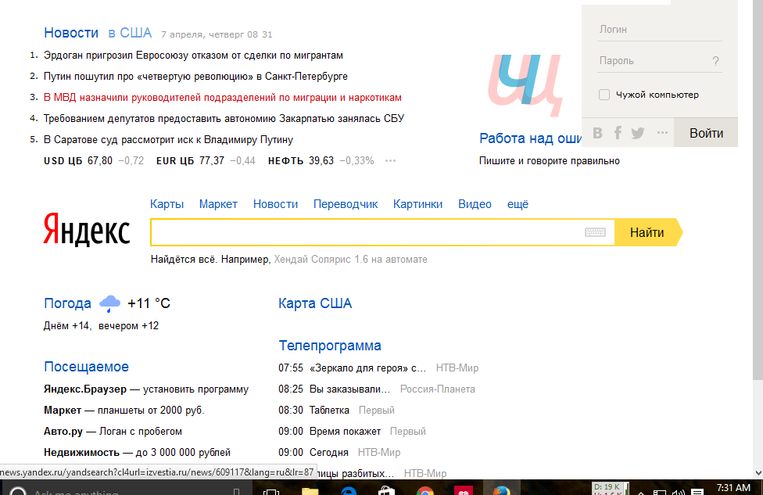Screen dimensions: 763x495
Task: Click the page's vertical scrollbar thumb
Action: (x=758, y=190)
